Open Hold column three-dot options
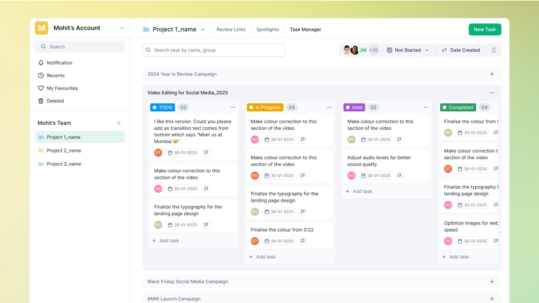The image size is (539, 303). tap(426, 107)
